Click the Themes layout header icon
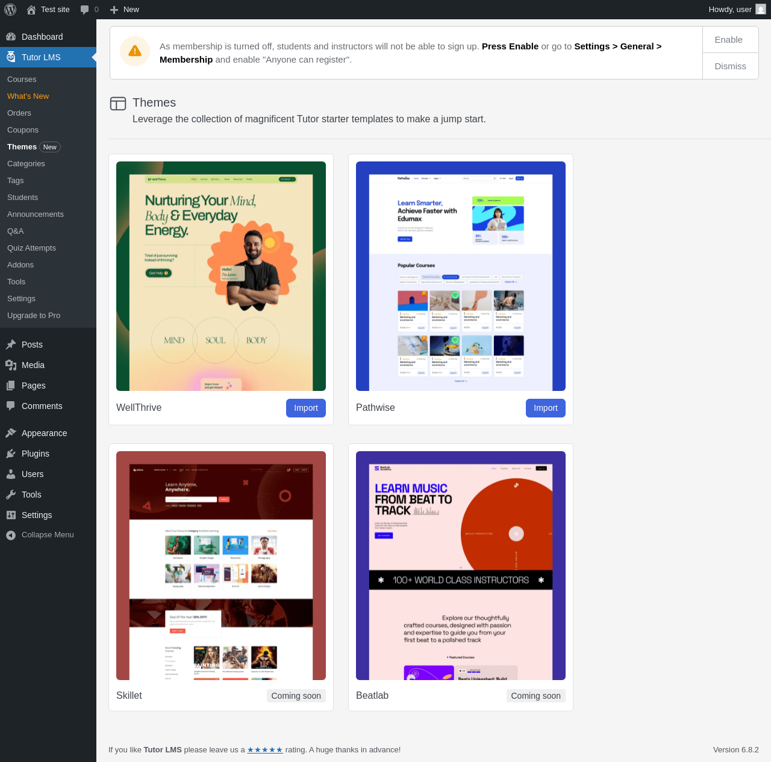Image resolution: width=771 pixels, height=762 pixels. [x=118, y=104]
